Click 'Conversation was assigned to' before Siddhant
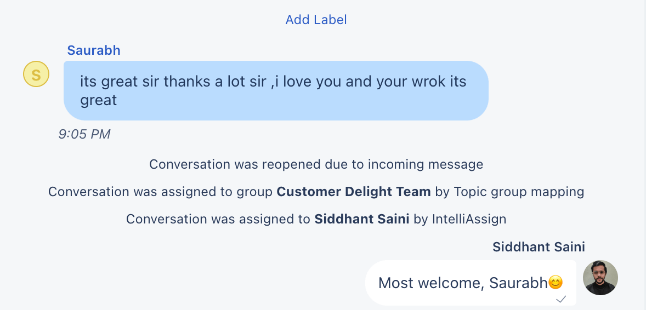Screen dimensions: 646x310 coord(218,219)
